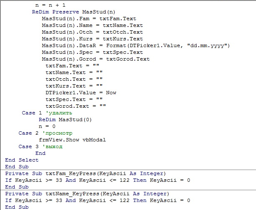Click the 'DTPicker1.Value = Now' line

point(81,93)
